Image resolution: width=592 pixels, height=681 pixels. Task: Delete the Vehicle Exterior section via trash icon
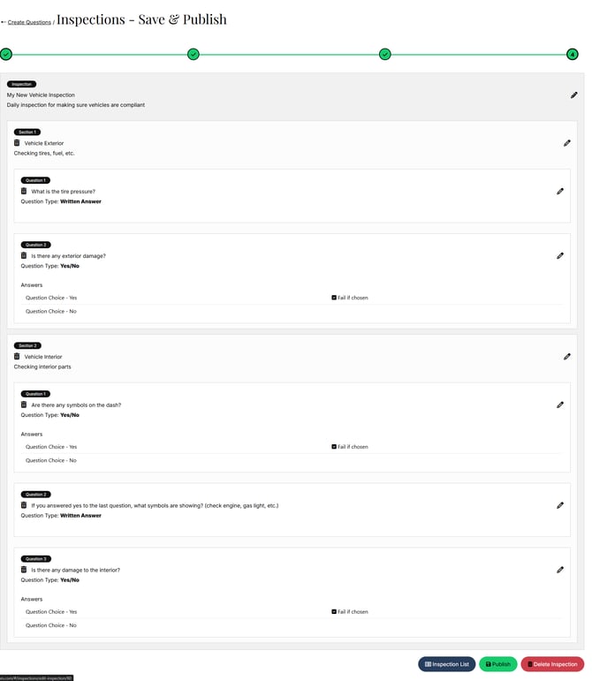(17, 142)
